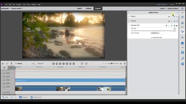Screen dimensions: 186x104
Task: Expand the Video 3 track
Action: click(x=2, y=73)
